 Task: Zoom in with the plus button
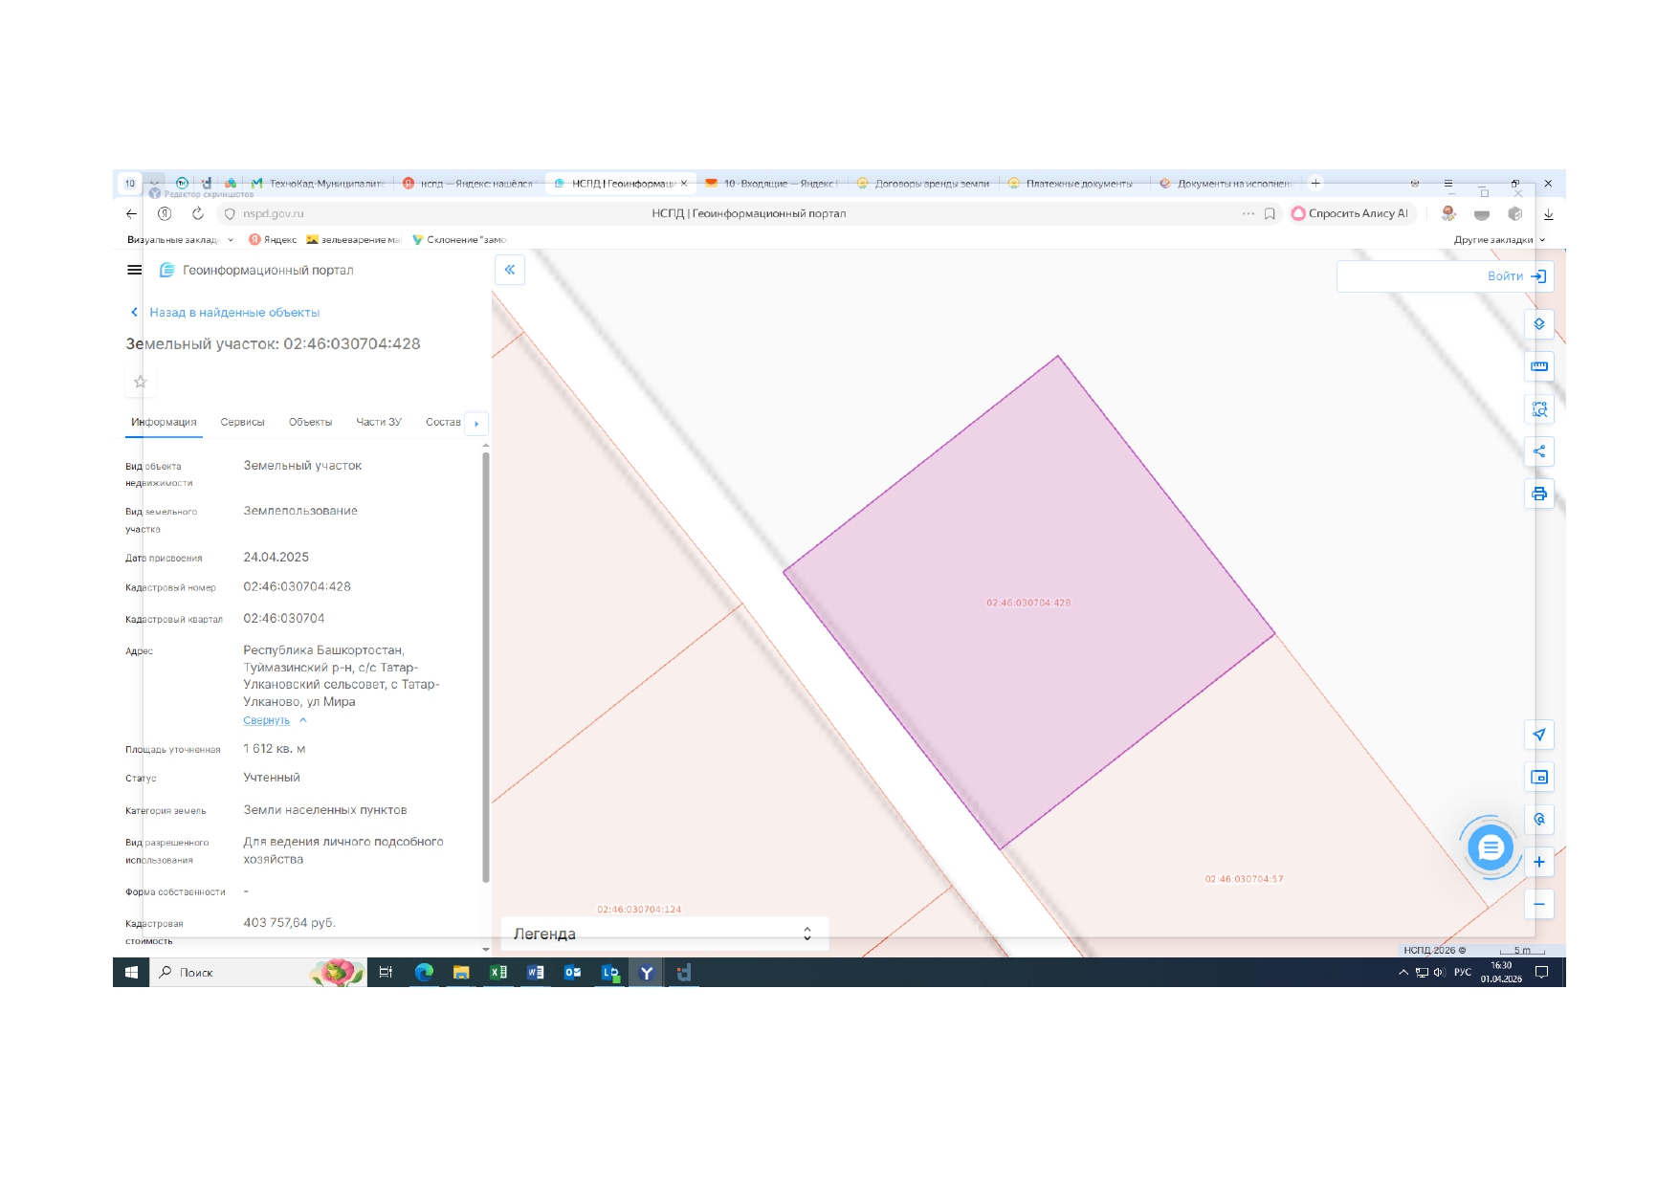[1538, 862]
